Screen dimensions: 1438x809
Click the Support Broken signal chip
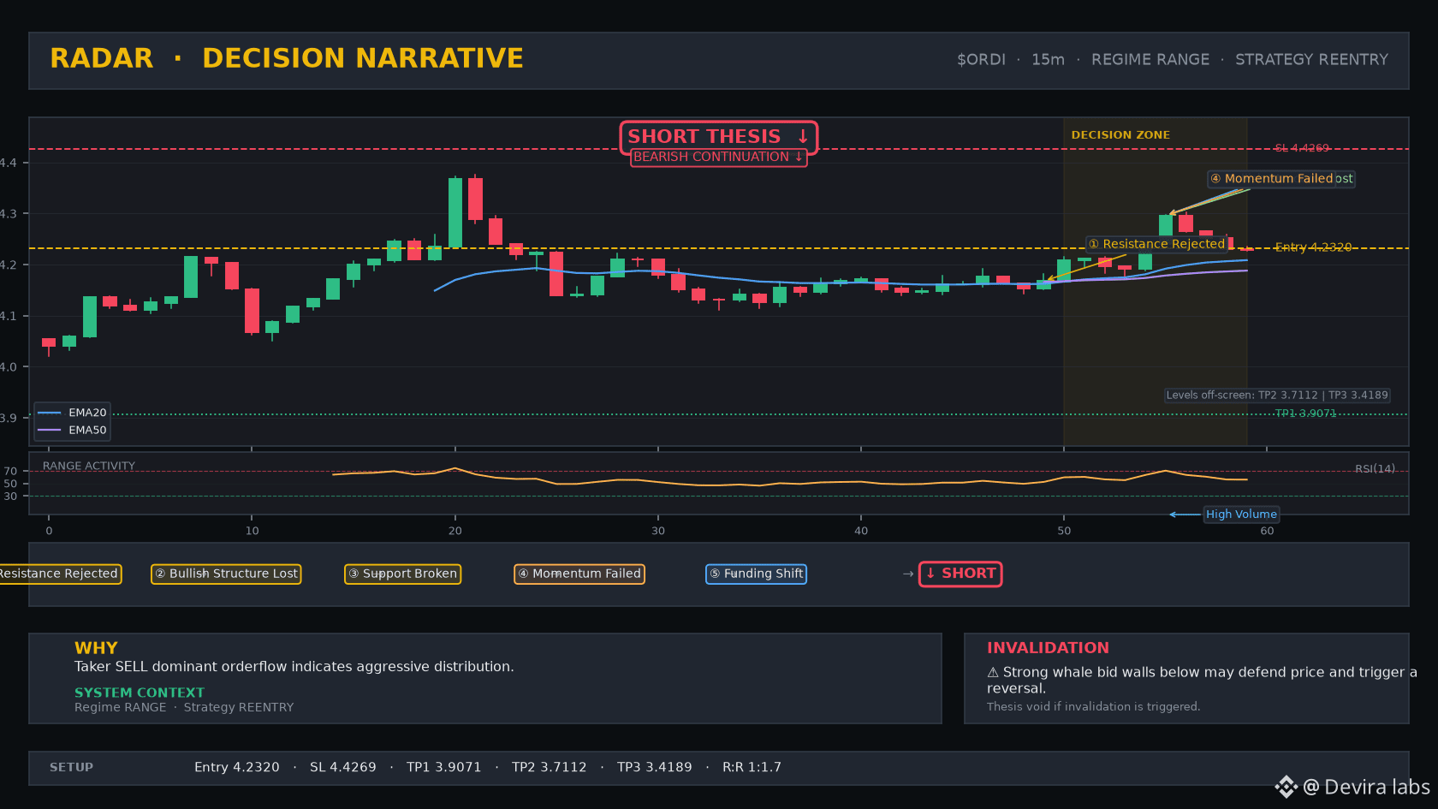(402, 574)
